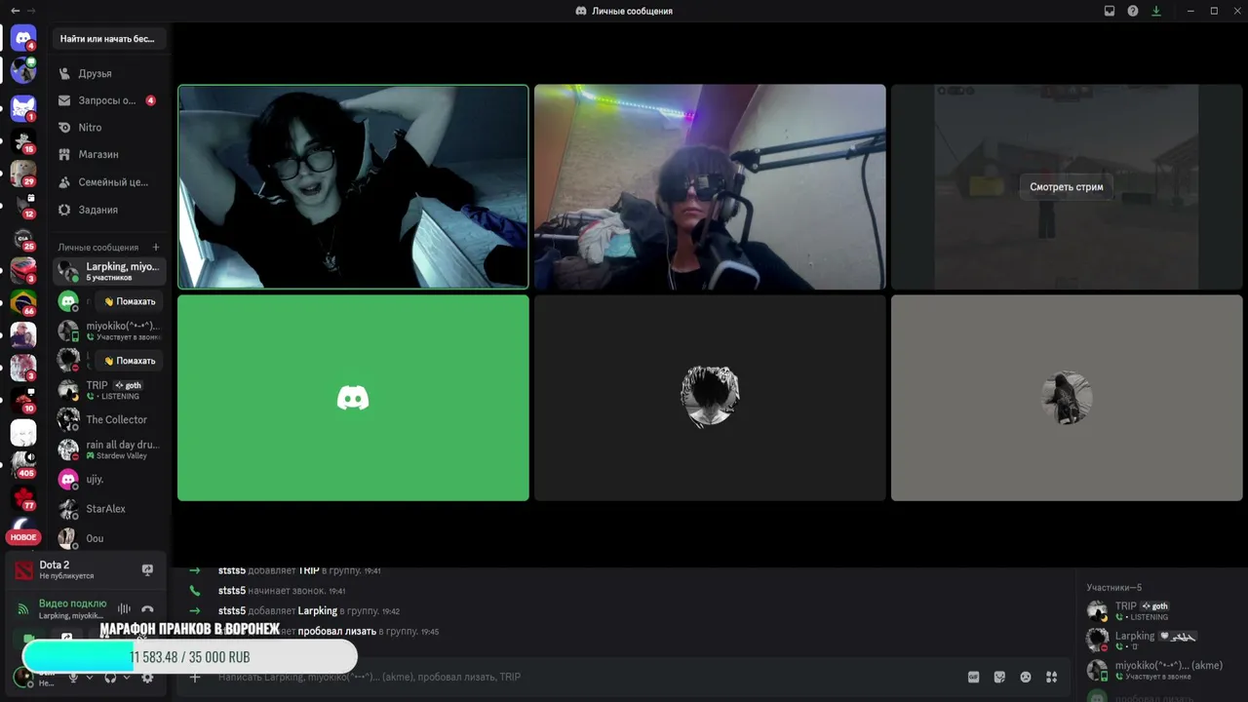Open the StarAlex direct message
Viewport: 1248px width, 702px height.
point(109,509)
